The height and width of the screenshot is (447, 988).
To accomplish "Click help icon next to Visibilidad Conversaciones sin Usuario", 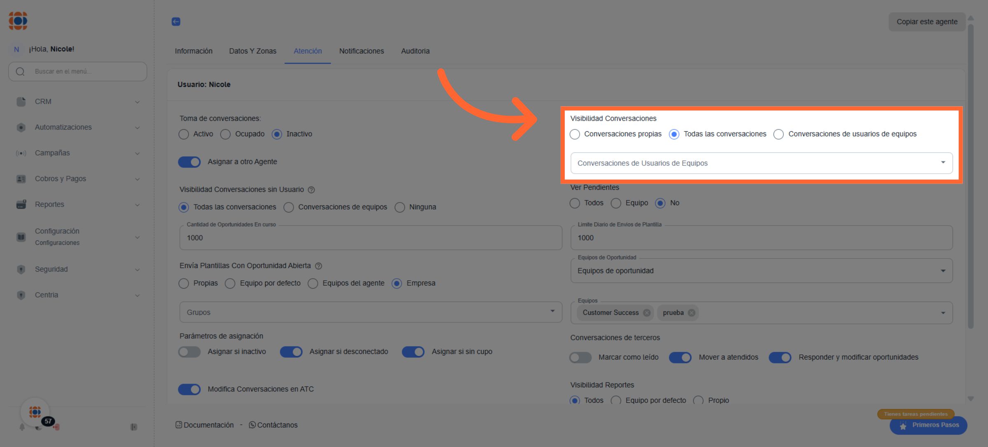I will (x=312, y=190).
